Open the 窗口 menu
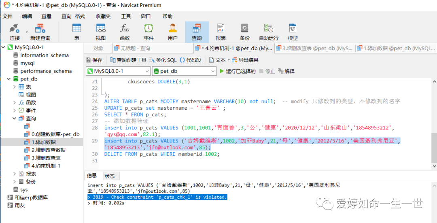 [x=146, y=17]
